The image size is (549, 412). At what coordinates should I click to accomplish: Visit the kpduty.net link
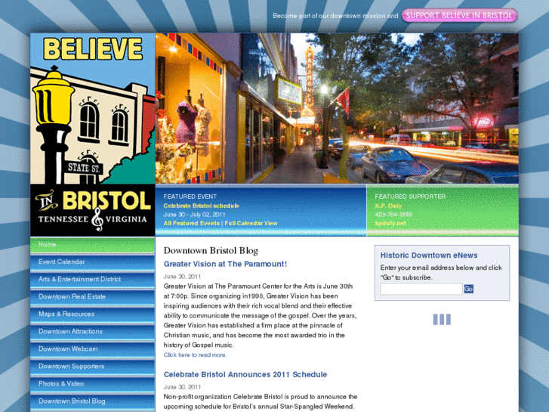390,223
